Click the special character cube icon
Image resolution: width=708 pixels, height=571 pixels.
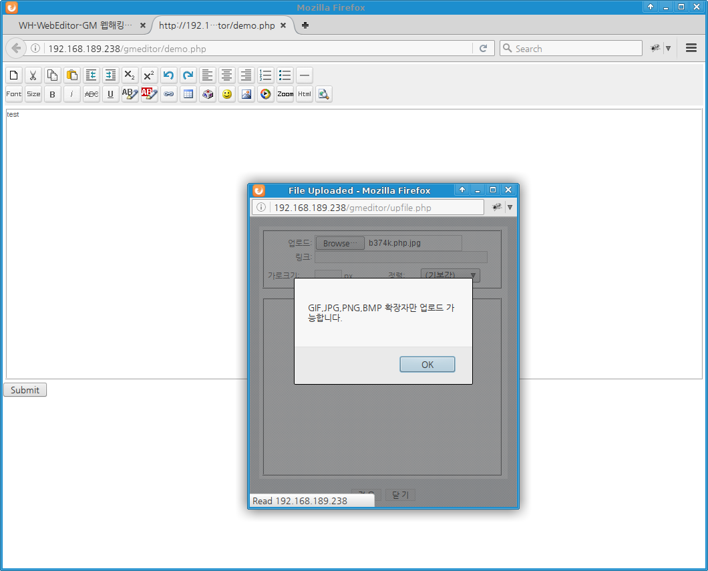[208, 94]
